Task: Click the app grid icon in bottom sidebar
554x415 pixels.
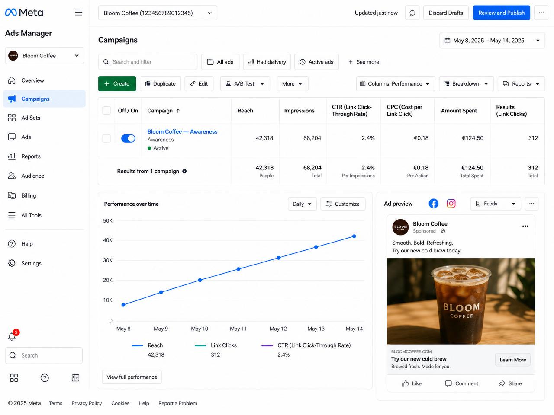Action: click(14, 378)
